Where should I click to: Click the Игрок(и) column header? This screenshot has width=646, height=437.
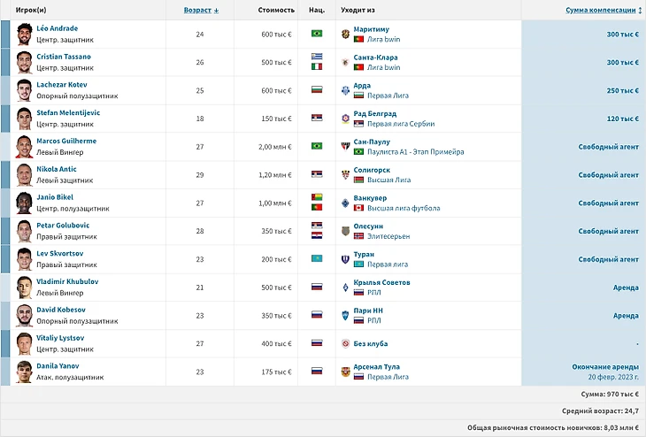[x=31, y=10]
